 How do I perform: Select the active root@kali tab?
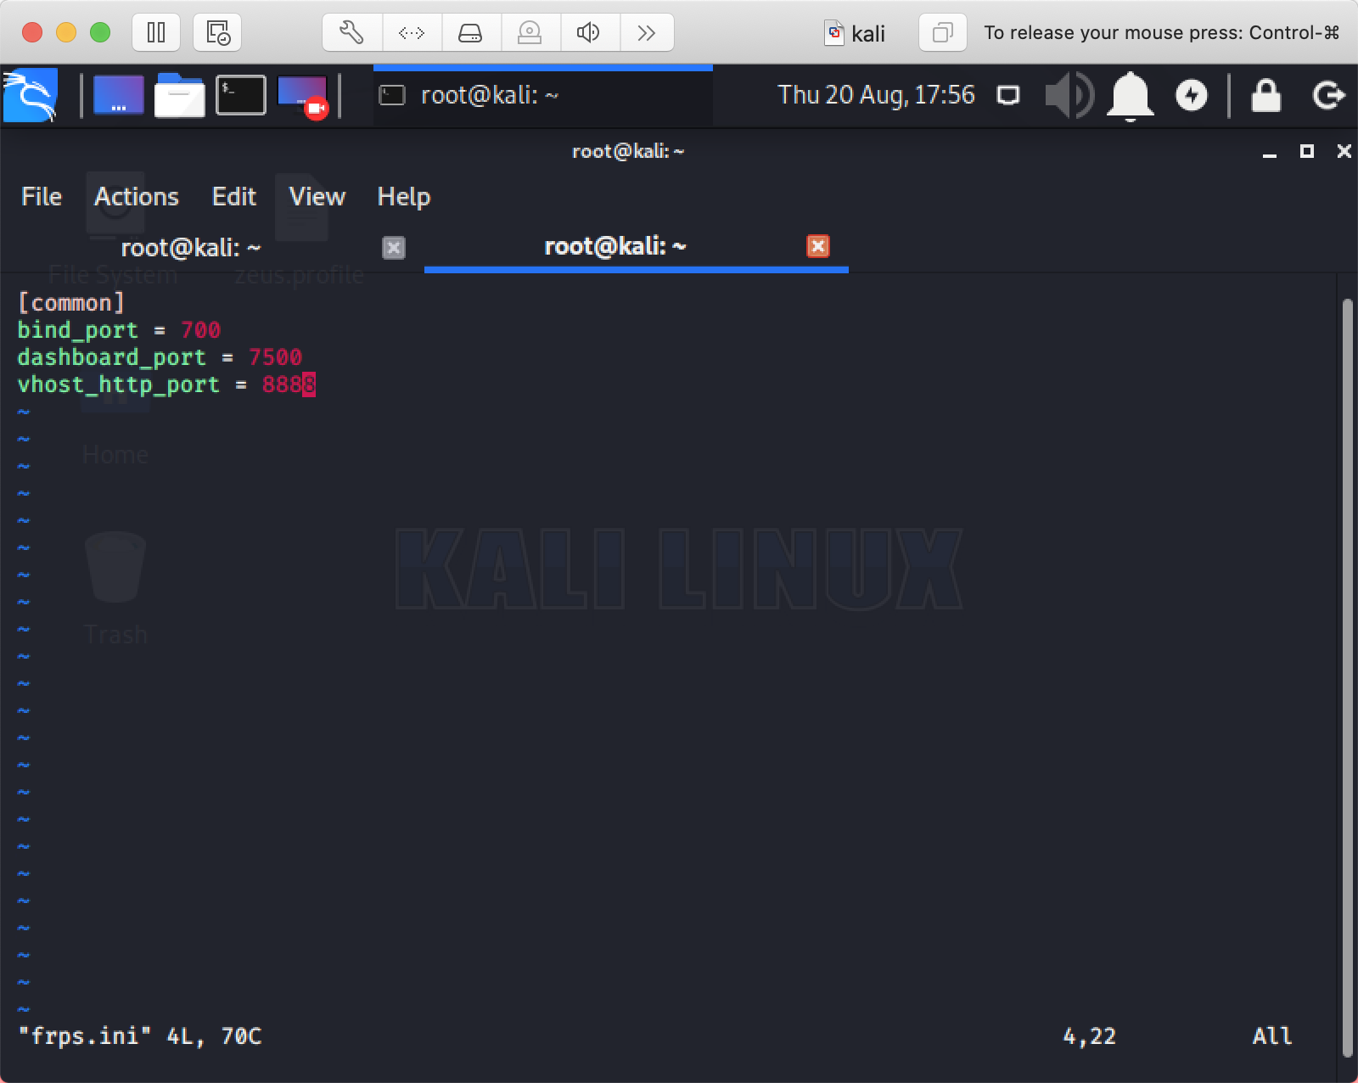click(x=615, y=246)
